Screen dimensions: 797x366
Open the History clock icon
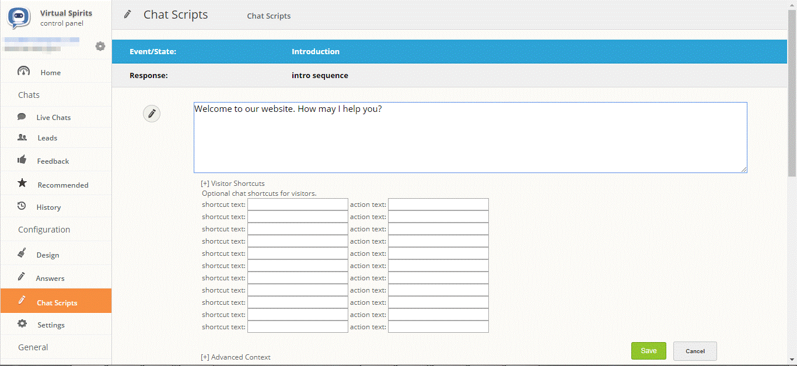(22, 206)
